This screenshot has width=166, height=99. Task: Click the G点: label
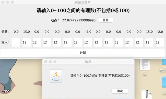point(55,20)
